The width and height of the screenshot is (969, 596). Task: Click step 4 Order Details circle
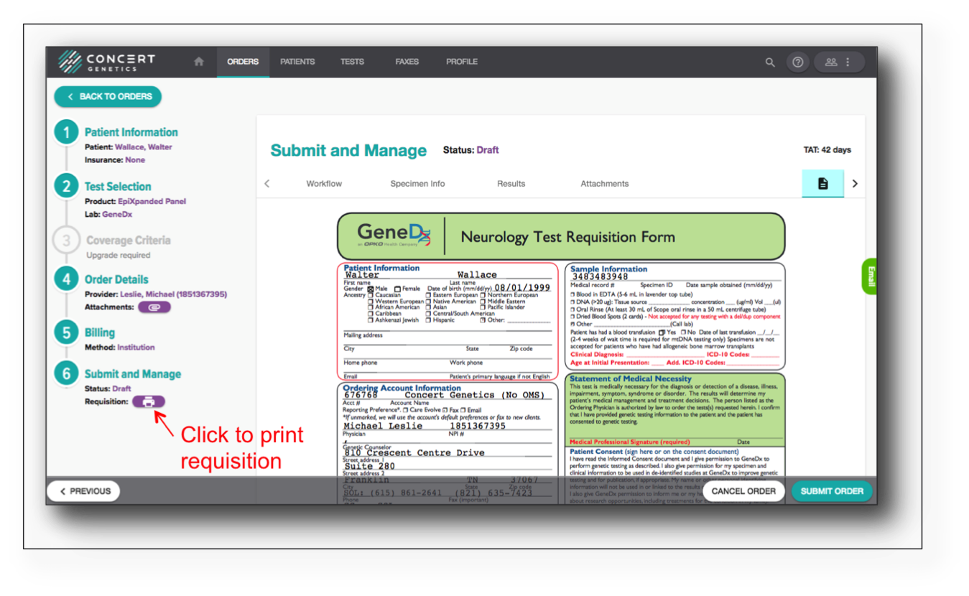click(x=66, y=280)
